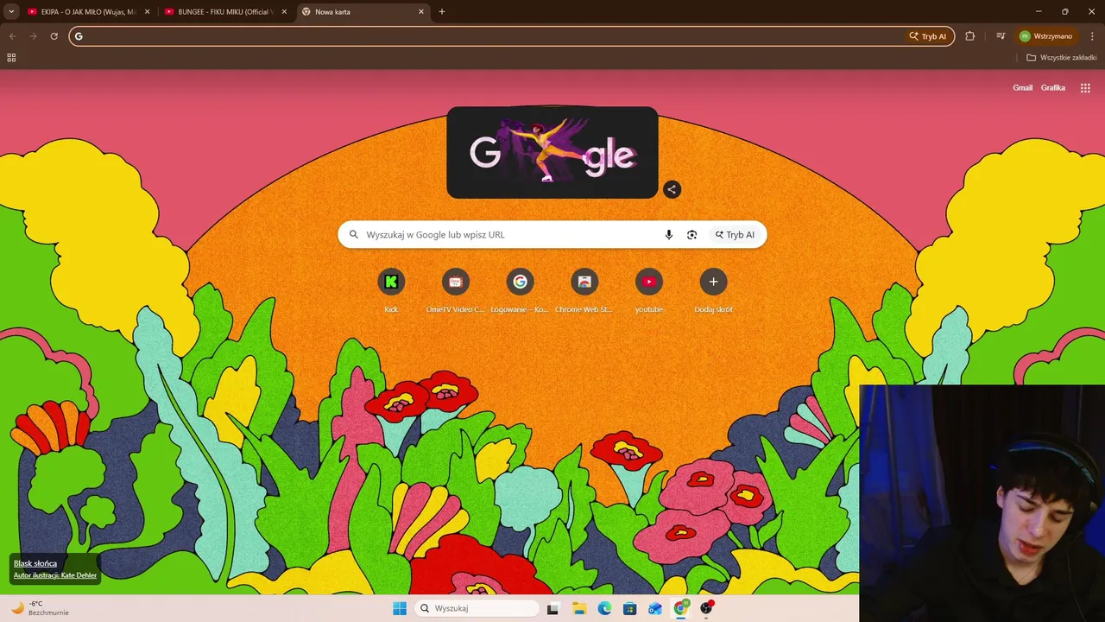The height and width of the screenshot is (622, 1105).
Task: Open the apps grid in bookmarks bar
Action: tap(11, 58)
